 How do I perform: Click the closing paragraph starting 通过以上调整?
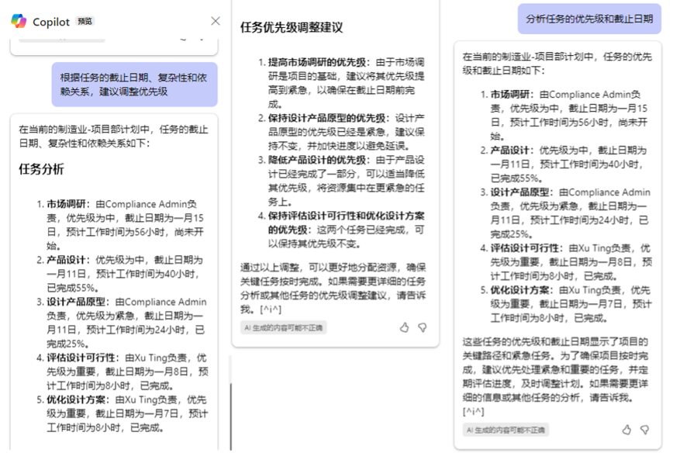[333, 289]
